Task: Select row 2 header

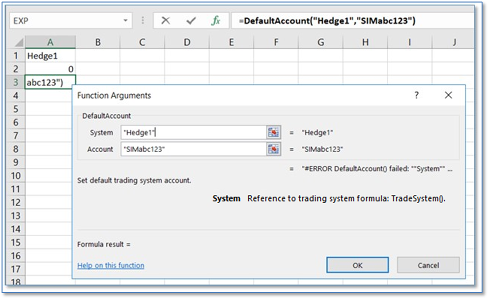Action: (x=16, y=69)
